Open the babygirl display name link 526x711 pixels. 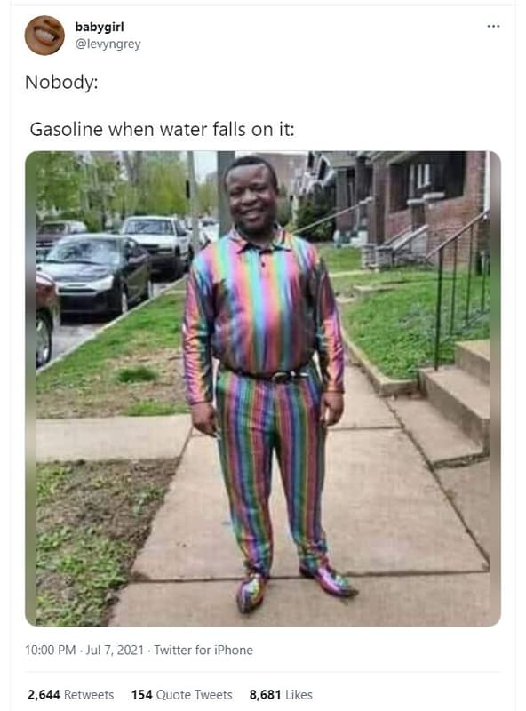point(100,27)
